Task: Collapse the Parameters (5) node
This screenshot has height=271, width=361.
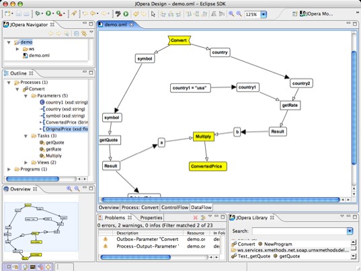Action: coord(26,95)
